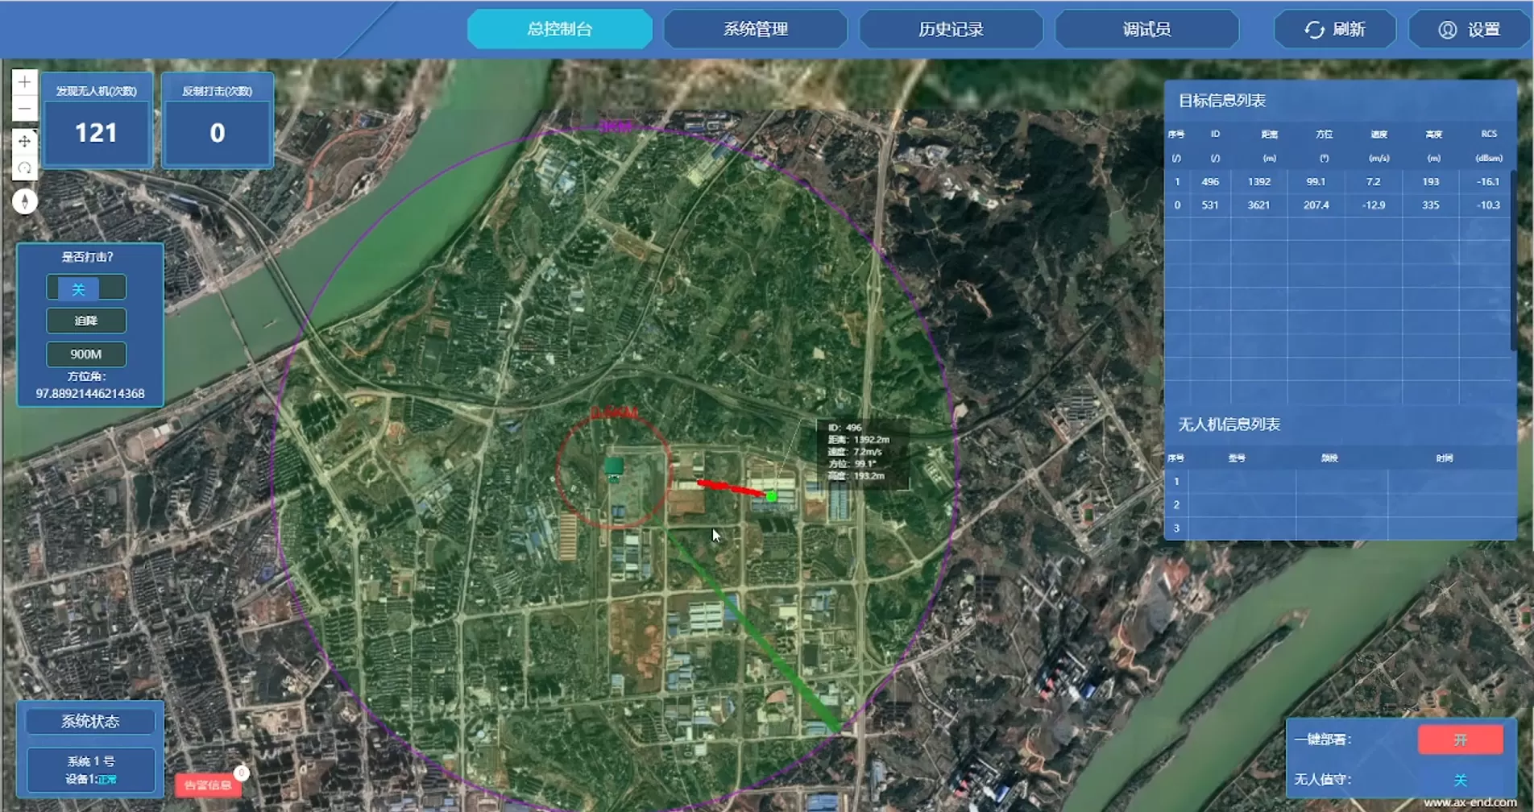Click the map rotate tool icon
This screenshot has width=1534, height=812.
click(24, 168)
